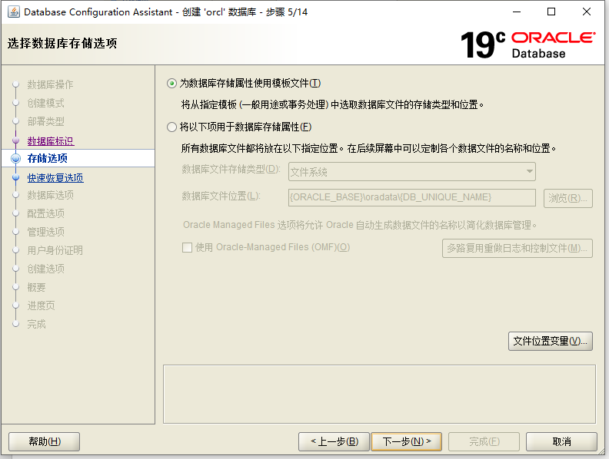
Task: Select '为数据库存储属性使用模板文件' radio button
Action: coord(171,84)
